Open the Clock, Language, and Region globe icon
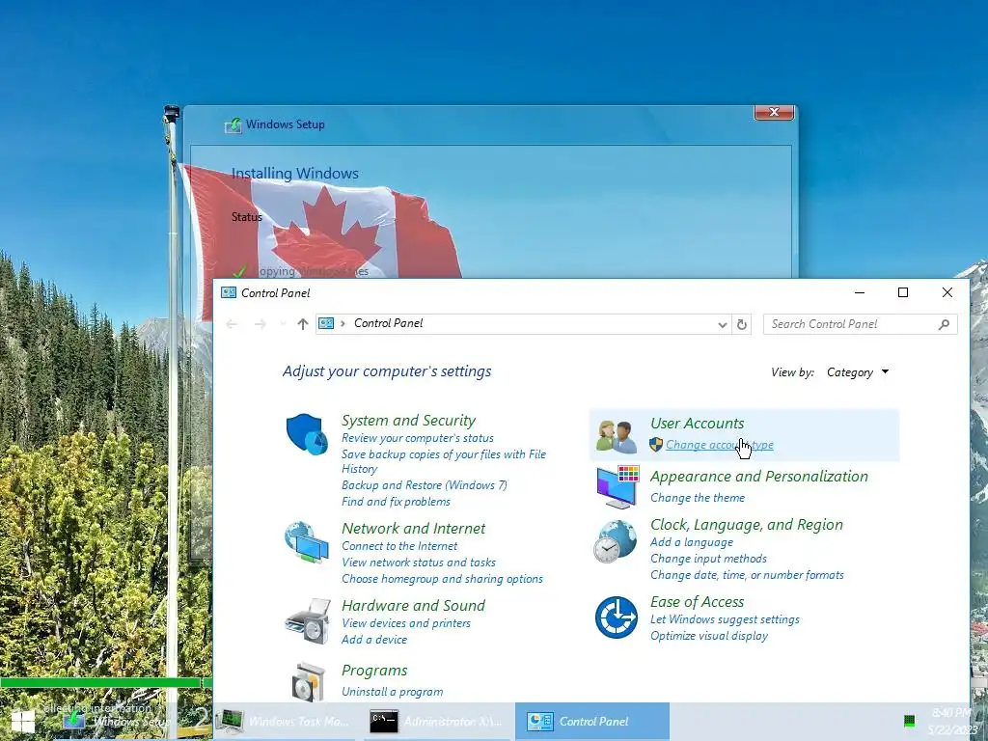Viewport: 988px width, 741px height. point(615,541)
